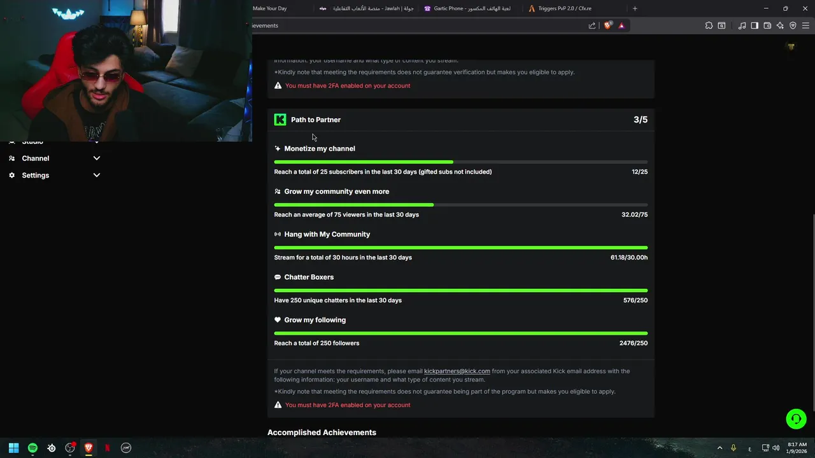This screenshot has width=815, height=458.
Task: Open Brave VPN shield icon
Action: pos(793,25)
